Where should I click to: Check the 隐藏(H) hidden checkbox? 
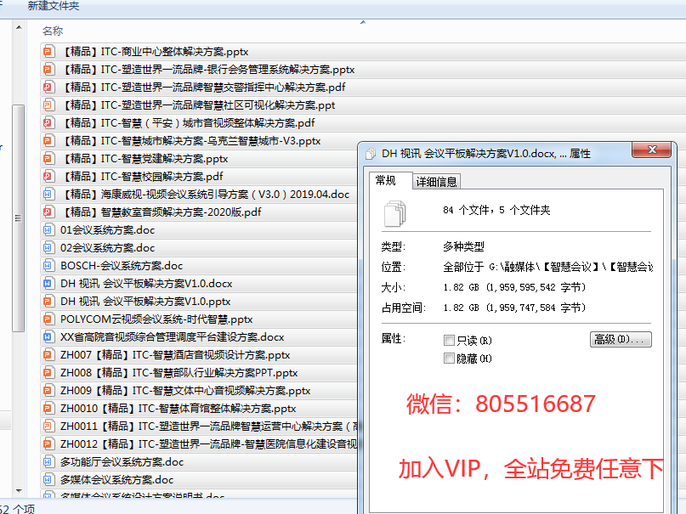coord(449,359)
